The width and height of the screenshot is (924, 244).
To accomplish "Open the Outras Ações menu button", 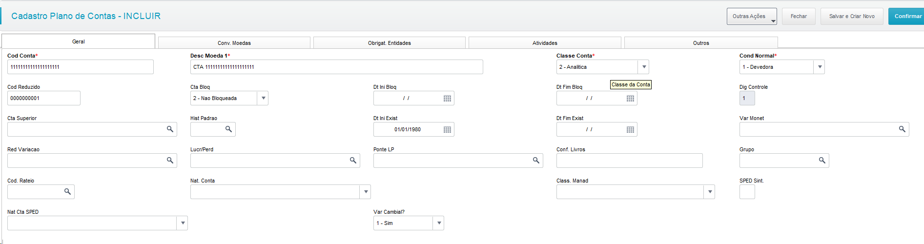I will pos(752,16).
